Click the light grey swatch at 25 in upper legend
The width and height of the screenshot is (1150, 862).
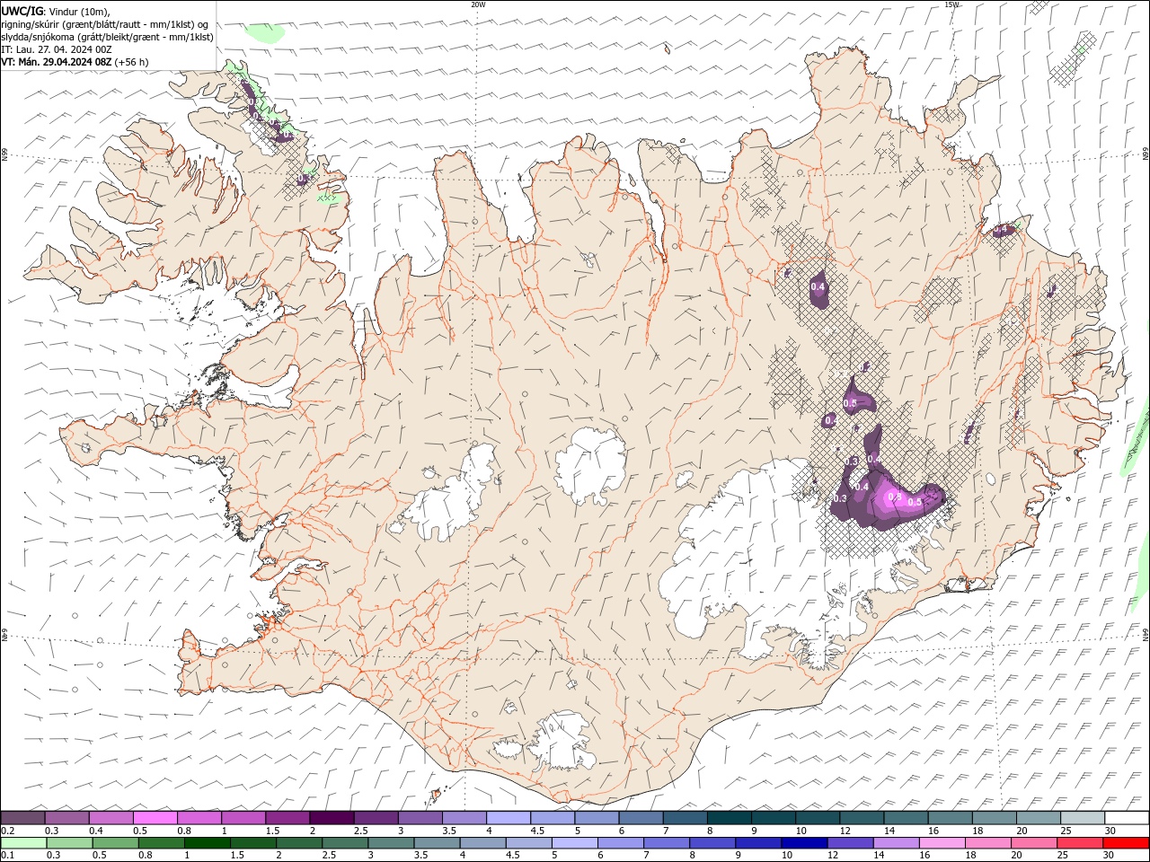click(1081, 818)
